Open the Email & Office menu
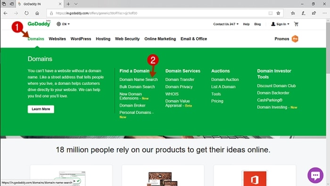330x186 pixels. coord(194,39)
